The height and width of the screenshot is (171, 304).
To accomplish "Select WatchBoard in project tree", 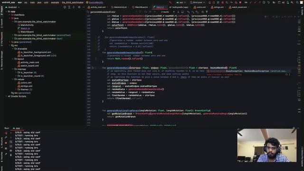I will point(27,32).
